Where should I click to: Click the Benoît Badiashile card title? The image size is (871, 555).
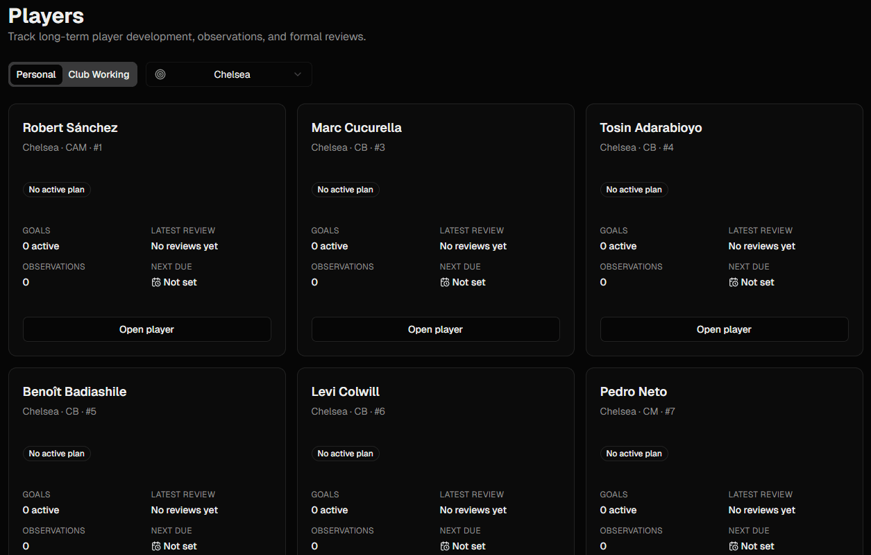[x=75, y=392]
